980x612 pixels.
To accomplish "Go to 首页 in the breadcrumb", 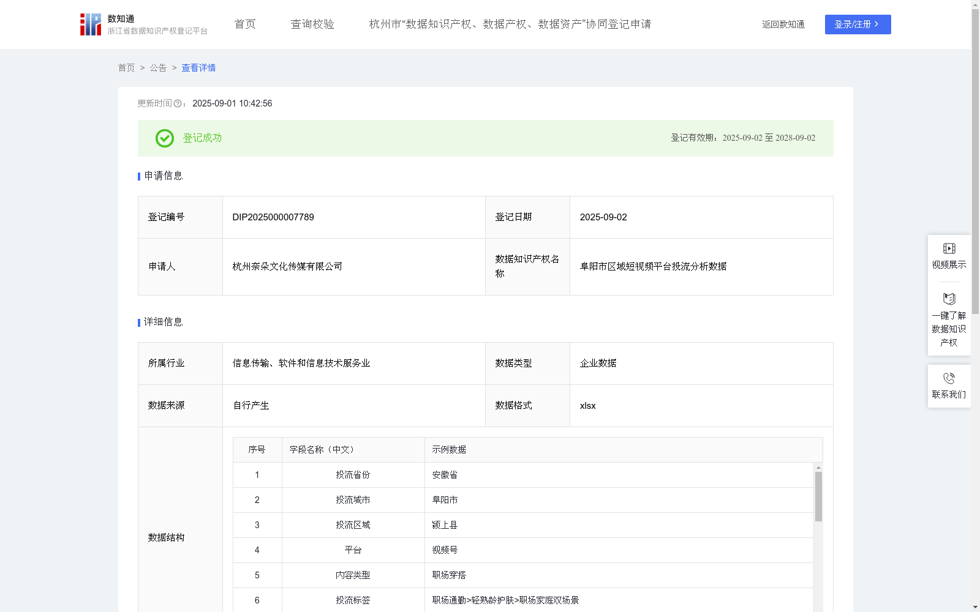I will coord(126,68).
